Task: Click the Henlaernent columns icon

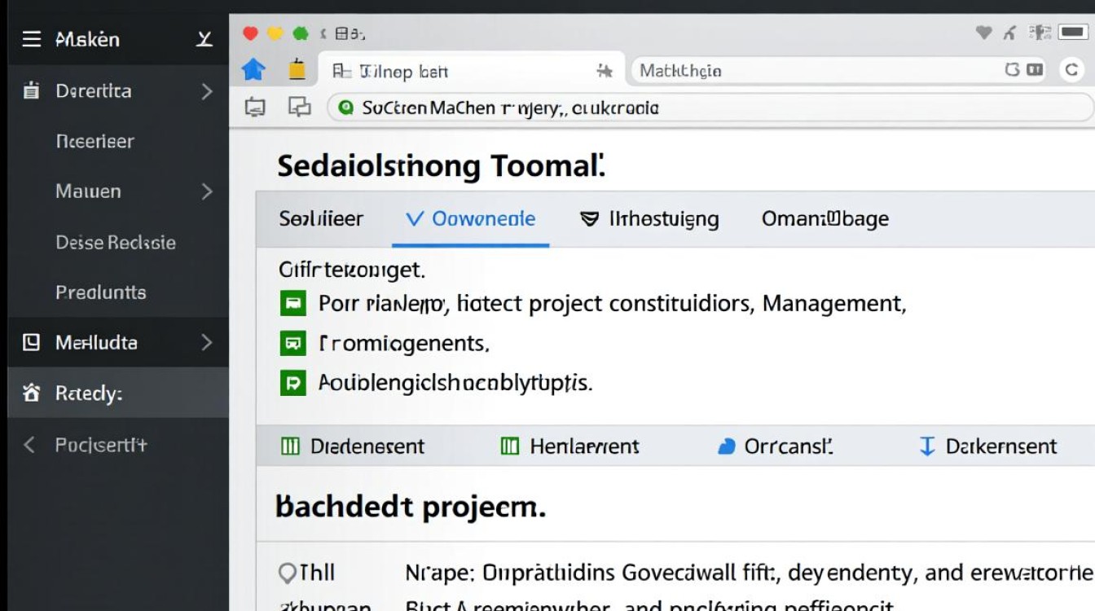Action: tap(510, 446)
